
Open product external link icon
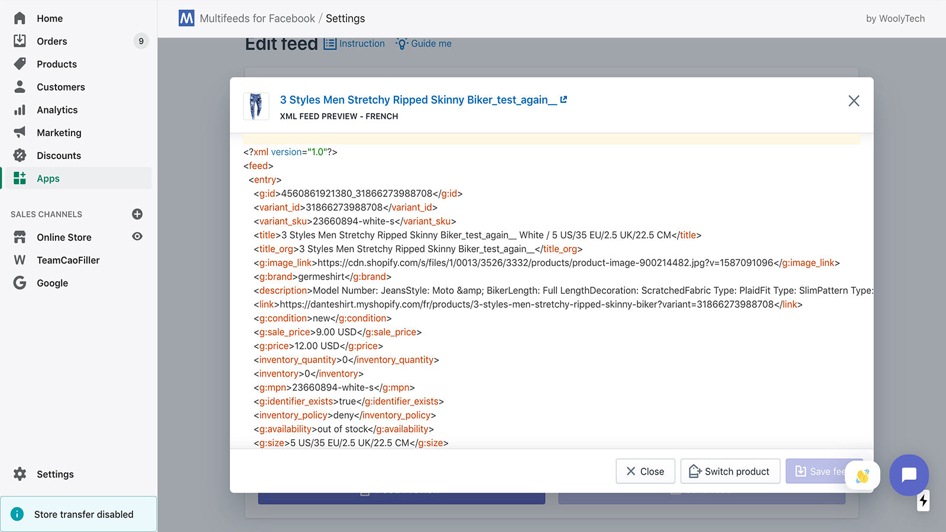(563, 100)
